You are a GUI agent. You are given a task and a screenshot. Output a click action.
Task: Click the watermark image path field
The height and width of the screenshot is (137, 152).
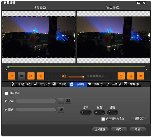[x=36, y=110]
